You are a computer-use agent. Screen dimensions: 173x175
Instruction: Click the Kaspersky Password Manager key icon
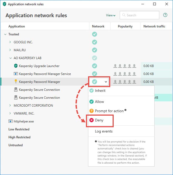(16, 82)
